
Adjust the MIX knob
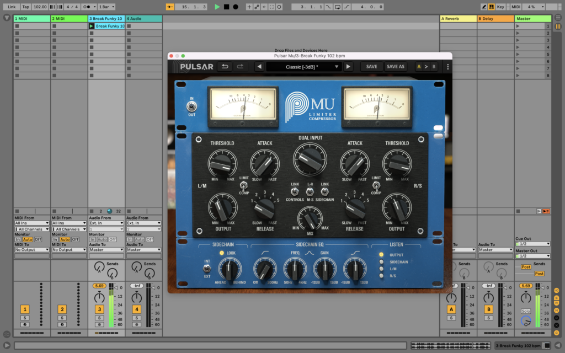(310, 218)
